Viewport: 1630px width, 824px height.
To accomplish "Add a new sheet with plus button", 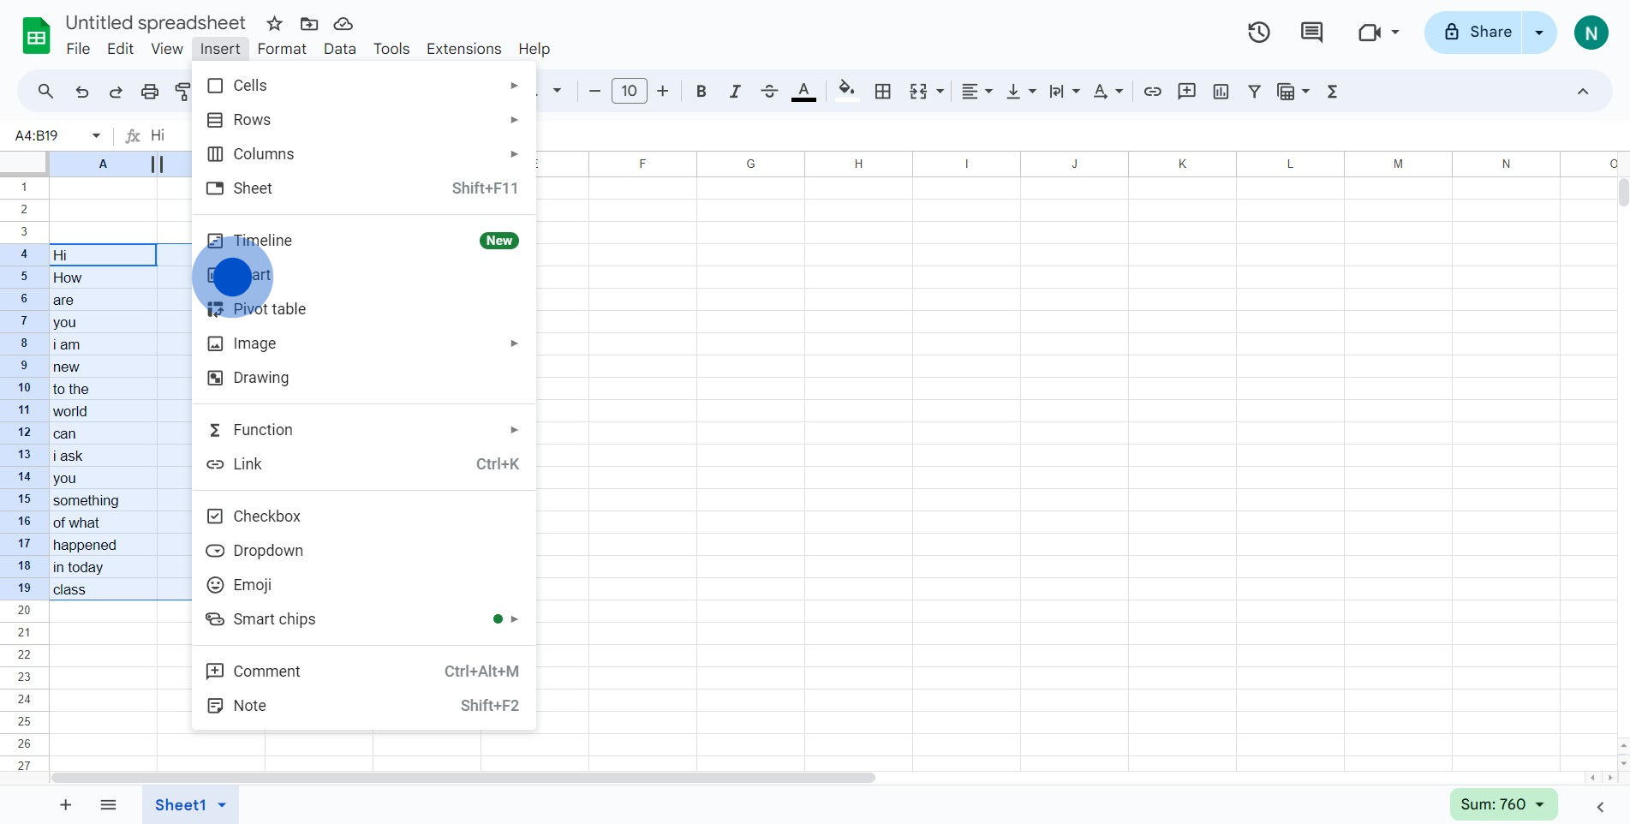I will (66, 804).
